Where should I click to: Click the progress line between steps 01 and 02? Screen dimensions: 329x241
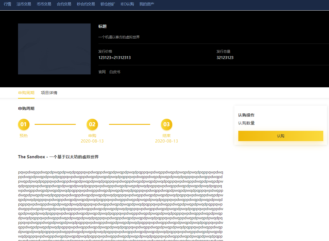pos(55,125)
